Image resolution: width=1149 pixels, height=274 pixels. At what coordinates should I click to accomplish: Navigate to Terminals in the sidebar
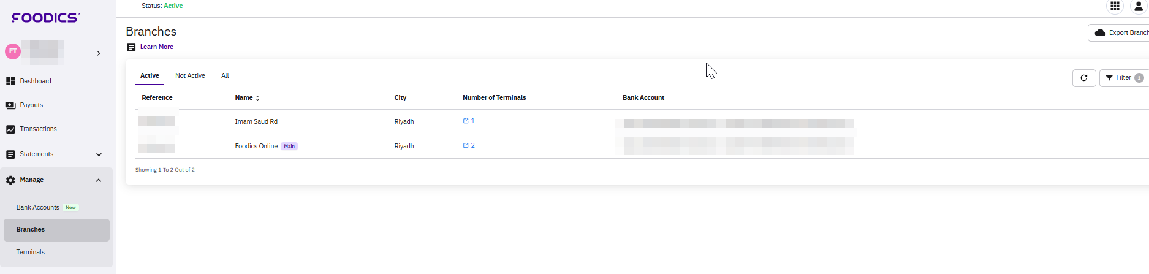31,253
